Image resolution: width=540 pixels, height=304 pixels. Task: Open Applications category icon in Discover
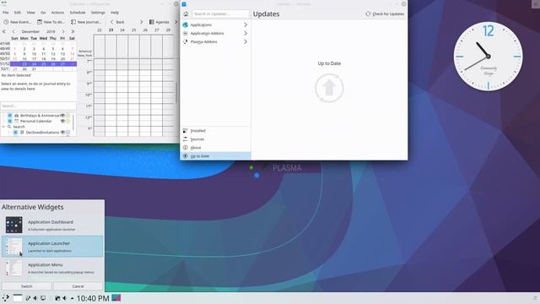186,24
